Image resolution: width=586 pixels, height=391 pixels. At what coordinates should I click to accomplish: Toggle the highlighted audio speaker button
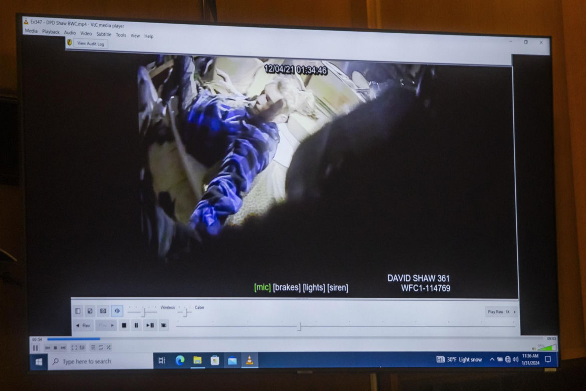point(117,311)
